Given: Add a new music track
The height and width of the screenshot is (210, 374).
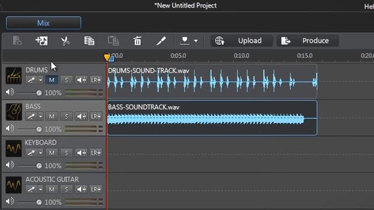Looking at the screenshot, I should [41, 41].
